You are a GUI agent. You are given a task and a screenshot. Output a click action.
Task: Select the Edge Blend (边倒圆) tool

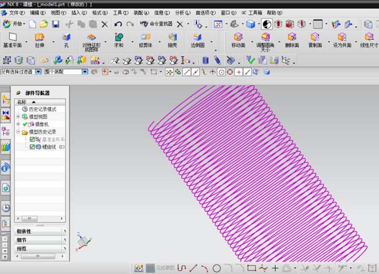(198, 40)
